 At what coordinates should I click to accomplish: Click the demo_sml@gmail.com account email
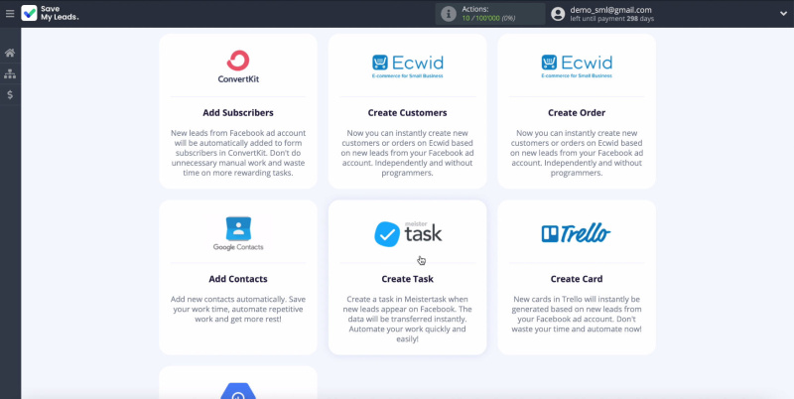[610, 10]
